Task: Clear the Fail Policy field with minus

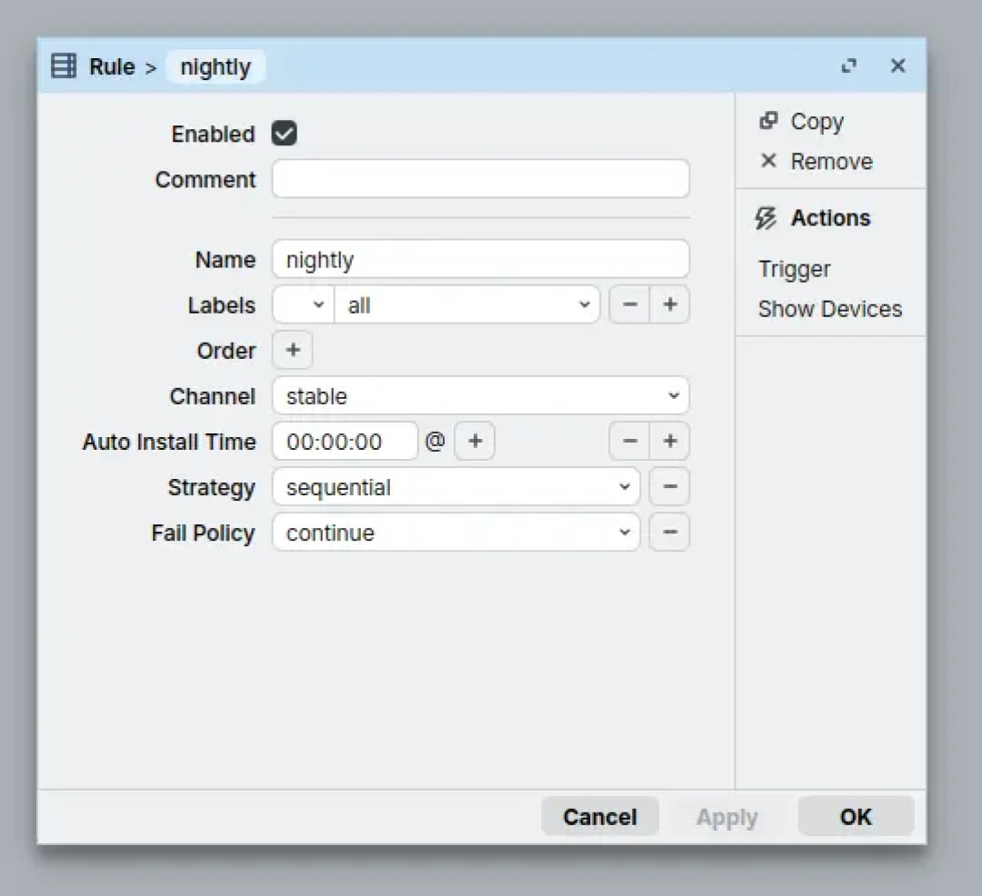Action: (669, 533)
